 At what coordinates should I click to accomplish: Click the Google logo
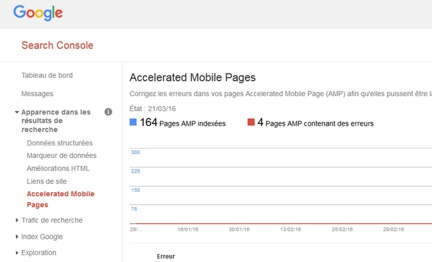click(38, 13)
